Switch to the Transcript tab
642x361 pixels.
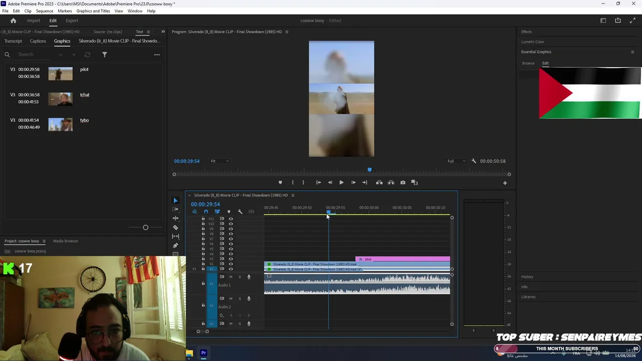click(x=13, y=41)
